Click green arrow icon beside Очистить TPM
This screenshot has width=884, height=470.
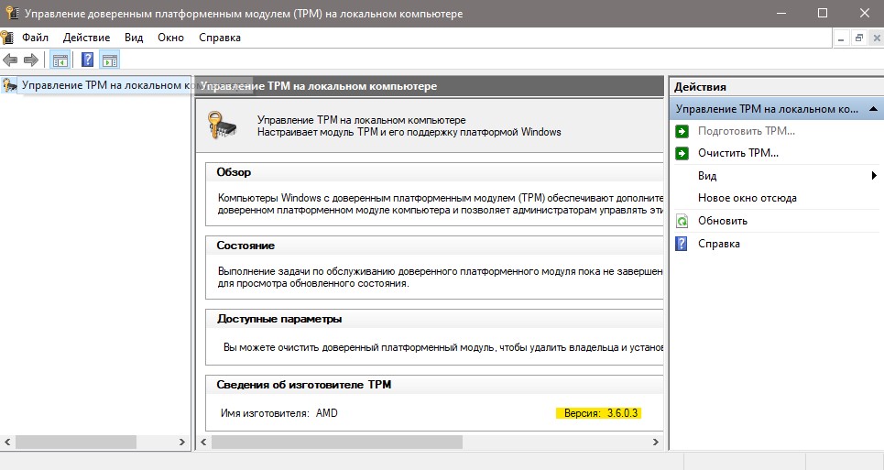(x=682, y=153)
